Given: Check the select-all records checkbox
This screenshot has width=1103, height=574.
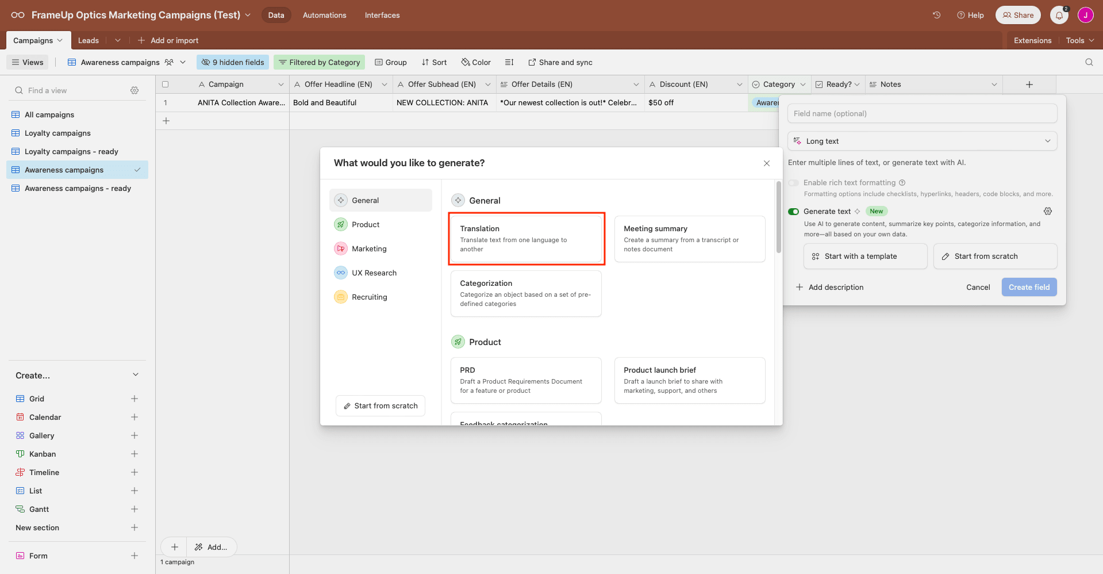Looking at the screenshot, I should pos(165,84).
